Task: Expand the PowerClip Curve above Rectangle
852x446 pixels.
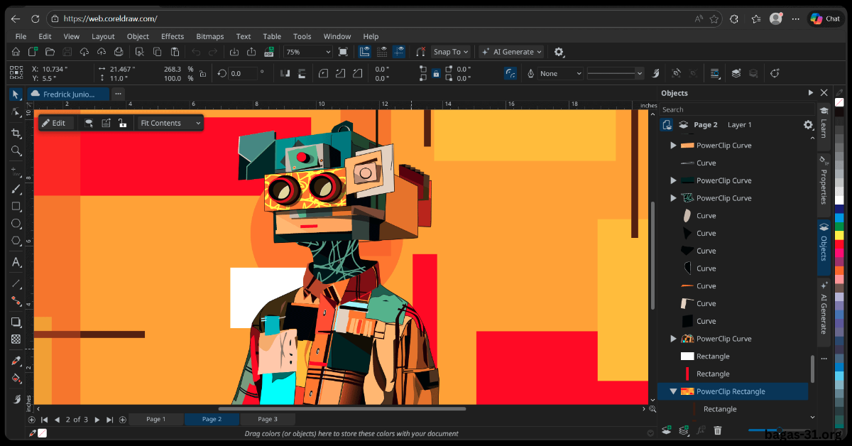Action: click(x=673, y=339)
